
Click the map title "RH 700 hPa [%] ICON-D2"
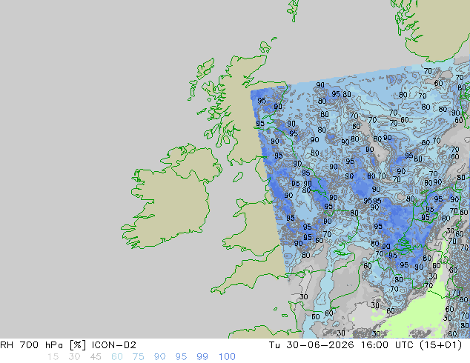coord(68,345)
